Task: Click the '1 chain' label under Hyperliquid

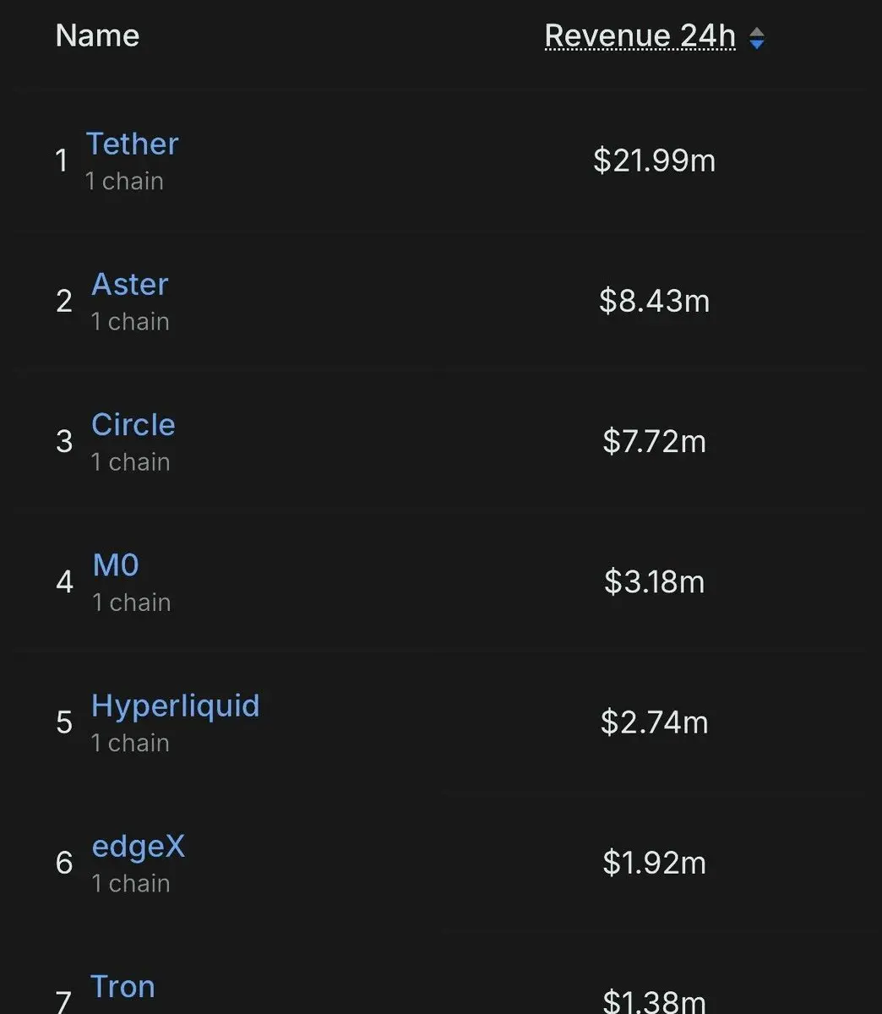Action: click(130, 743)
